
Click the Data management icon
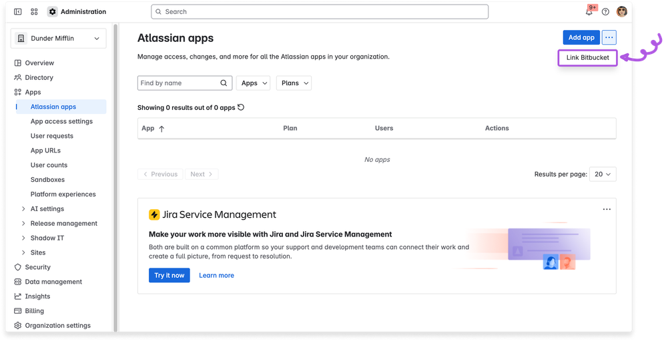point(18,282)
